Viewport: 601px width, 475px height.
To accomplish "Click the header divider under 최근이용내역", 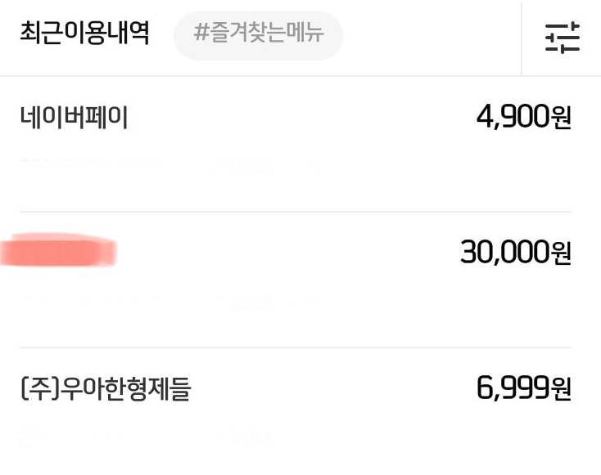I will [300, 76].
